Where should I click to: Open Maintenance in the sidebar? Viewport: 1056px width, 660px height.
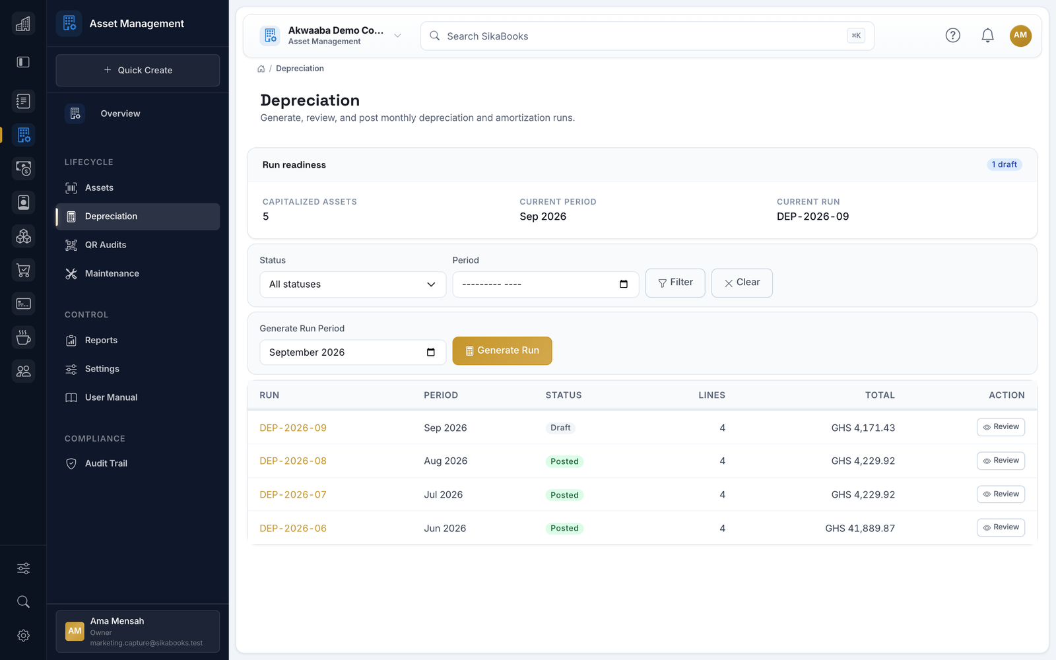[x=138, y=273]
